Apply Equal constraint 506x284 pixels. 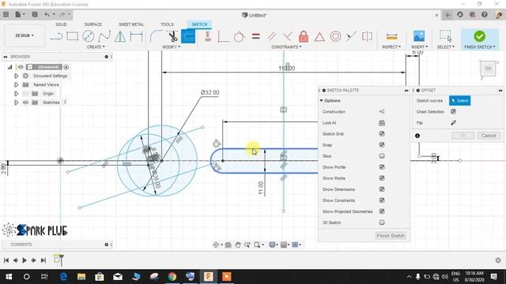[x=256, y=36]
